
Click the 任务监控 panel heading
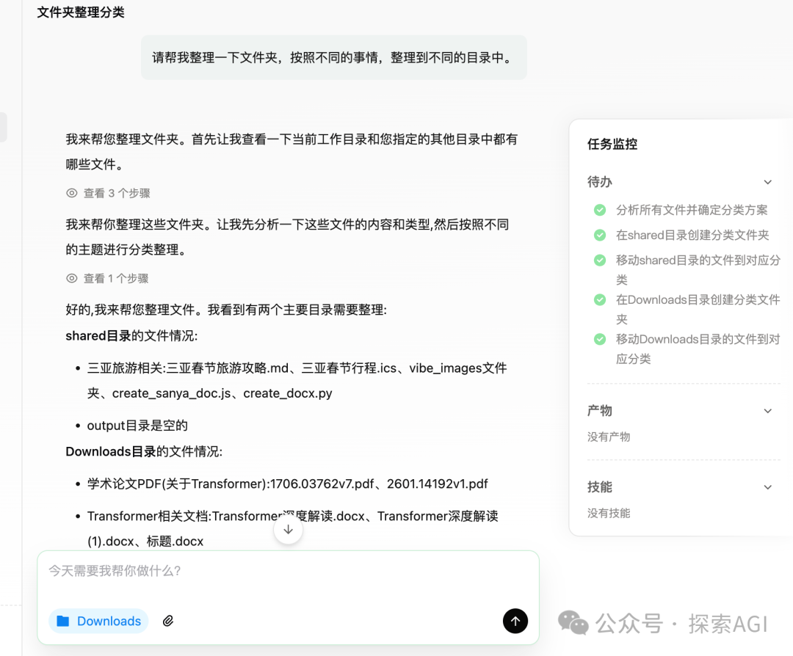pos(612,144)
